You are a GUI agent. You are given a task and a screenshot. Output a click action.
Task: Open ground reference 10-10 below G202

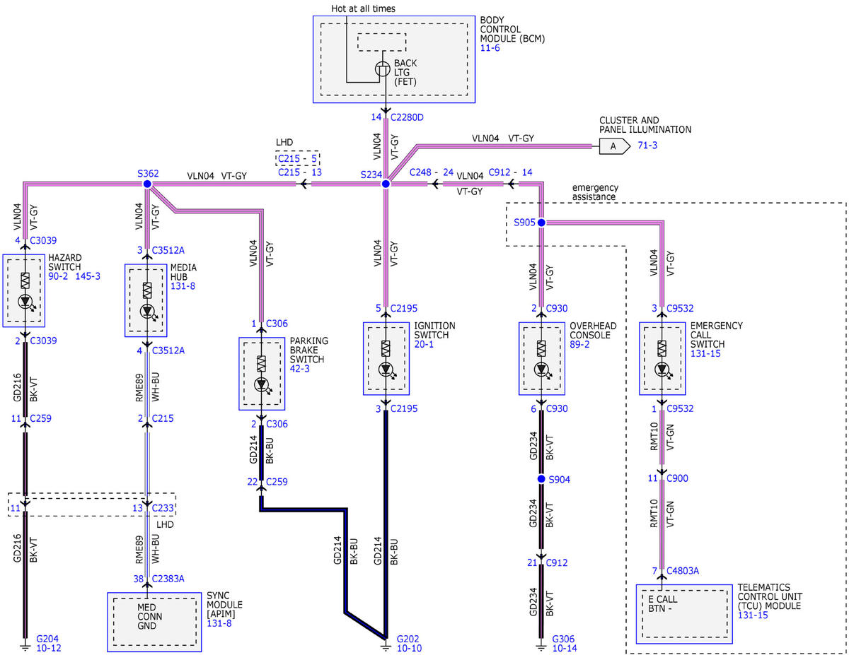pyautogui.click(x=409, y=648)
